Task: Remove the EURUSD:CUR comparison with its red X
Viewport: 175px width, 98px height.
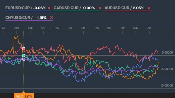Action: pyautogui.click(x=49, y=8)
